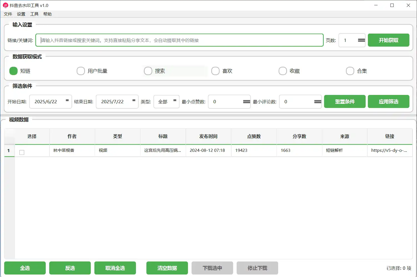Click the source cell 短链解析

(345, 150)
